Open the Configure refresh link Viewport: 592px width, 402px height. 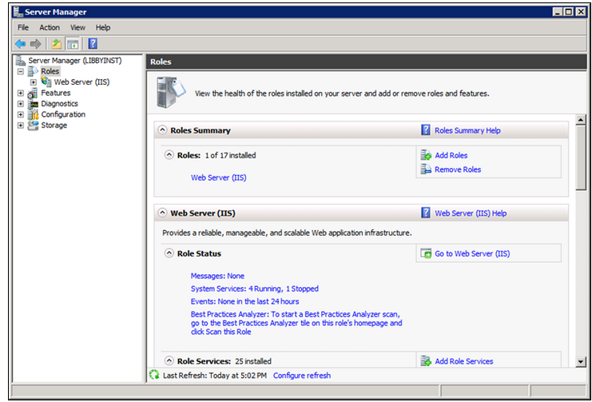[301, 376]
